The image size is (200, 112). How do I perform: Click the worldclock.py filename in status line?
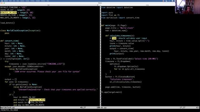click(7, 108)
